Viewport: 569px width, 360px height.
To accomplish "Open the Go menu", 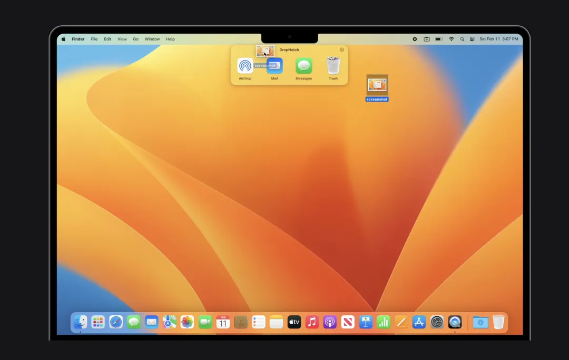I will [x=136, y=39].
